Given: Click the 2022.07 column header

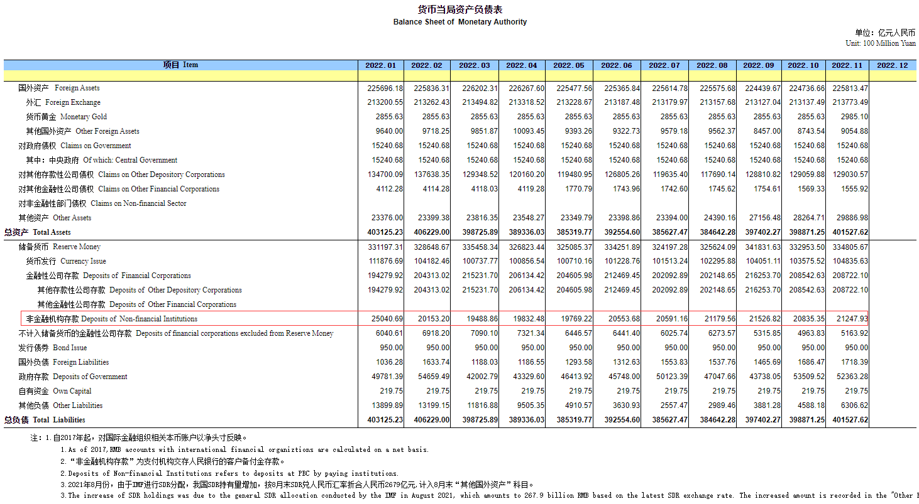Looking at the screenshot, I should 664,65.
